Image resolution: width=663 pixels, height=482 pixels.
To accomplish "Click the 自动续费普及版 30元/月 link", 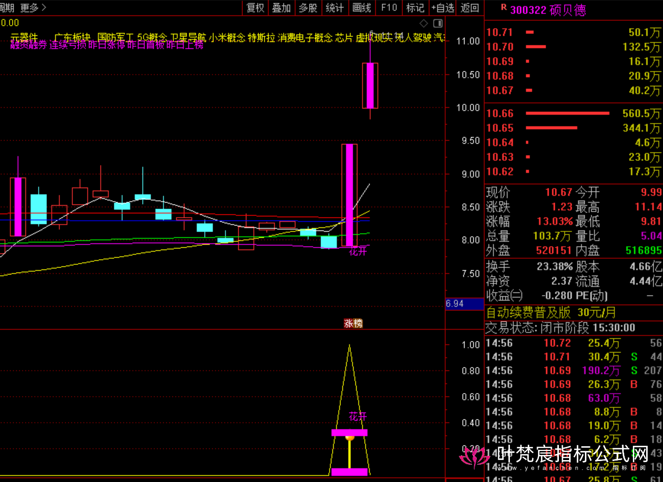I will click(551, 312).
